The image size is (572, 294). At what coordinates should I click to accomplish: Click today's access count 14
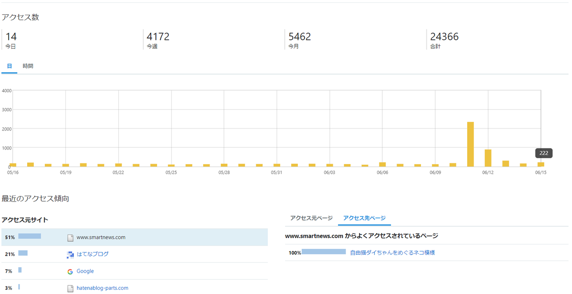click(x=11, y=37)
